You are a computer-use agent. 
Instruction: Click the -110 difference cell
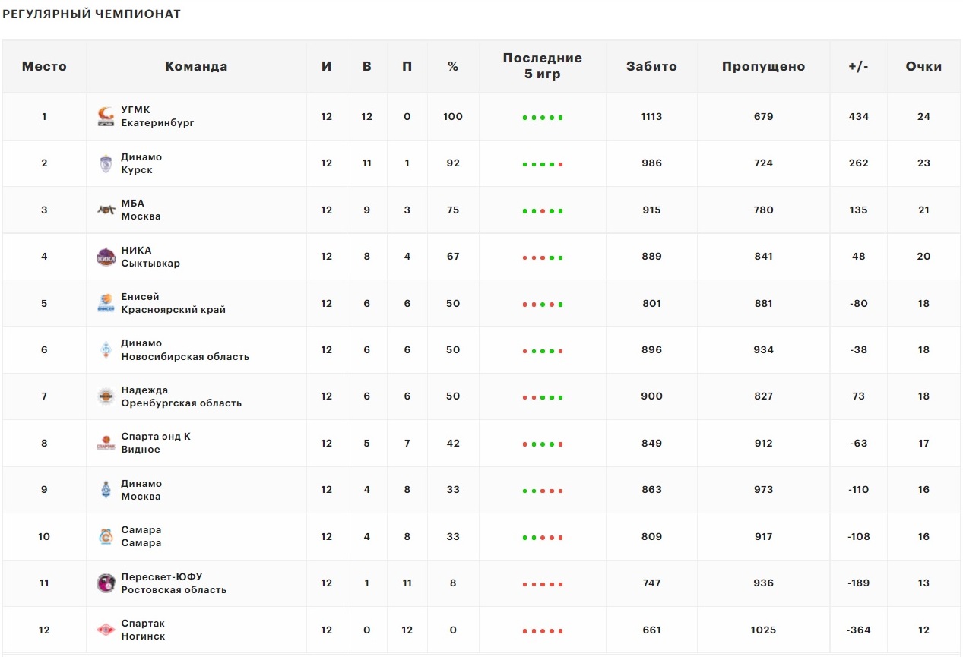[x=858, y=490]
